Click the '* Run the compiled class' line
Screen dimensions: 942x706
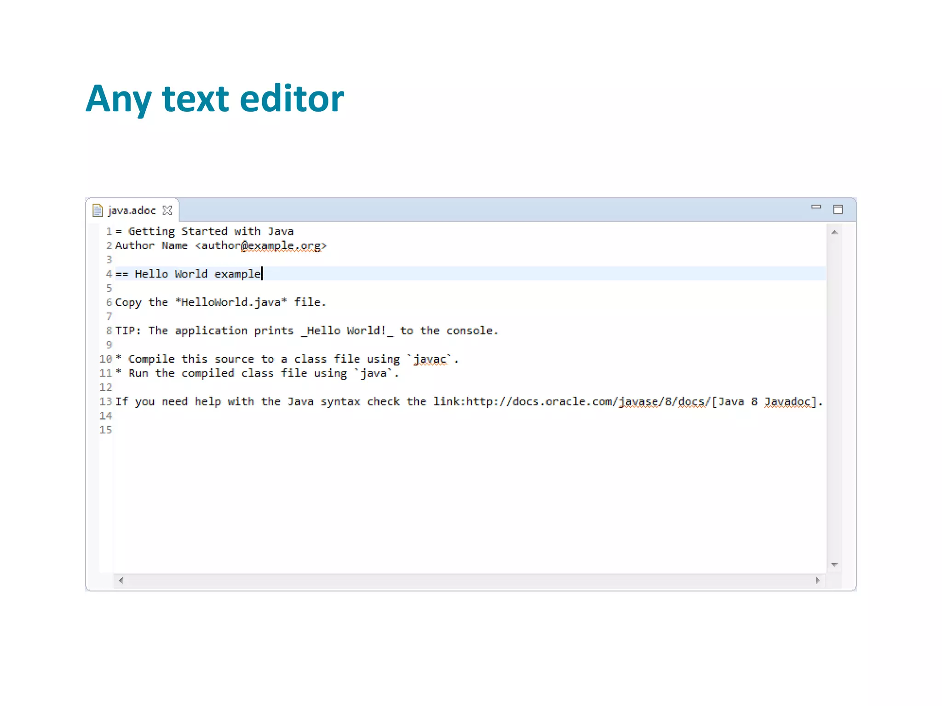[257, 374]
